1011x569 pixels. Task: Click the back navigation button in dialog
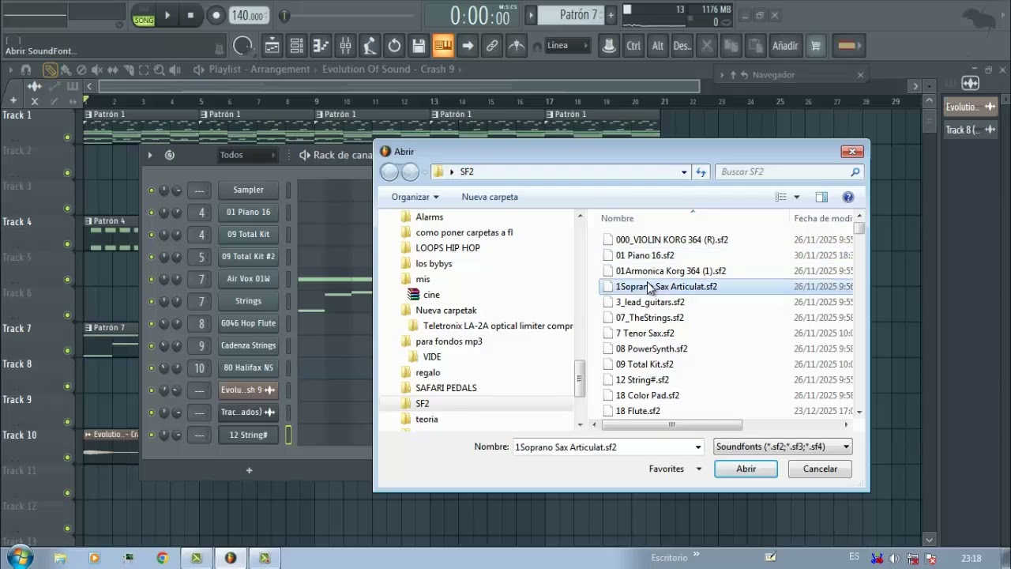tap(389, 171)
